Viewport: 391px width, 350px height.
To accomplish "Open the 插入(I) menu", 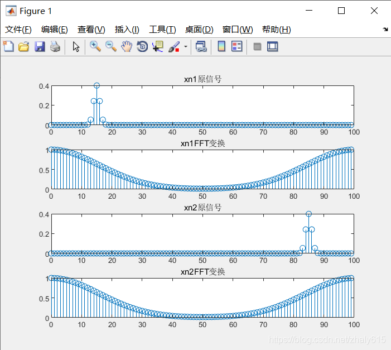I will 127,30.
